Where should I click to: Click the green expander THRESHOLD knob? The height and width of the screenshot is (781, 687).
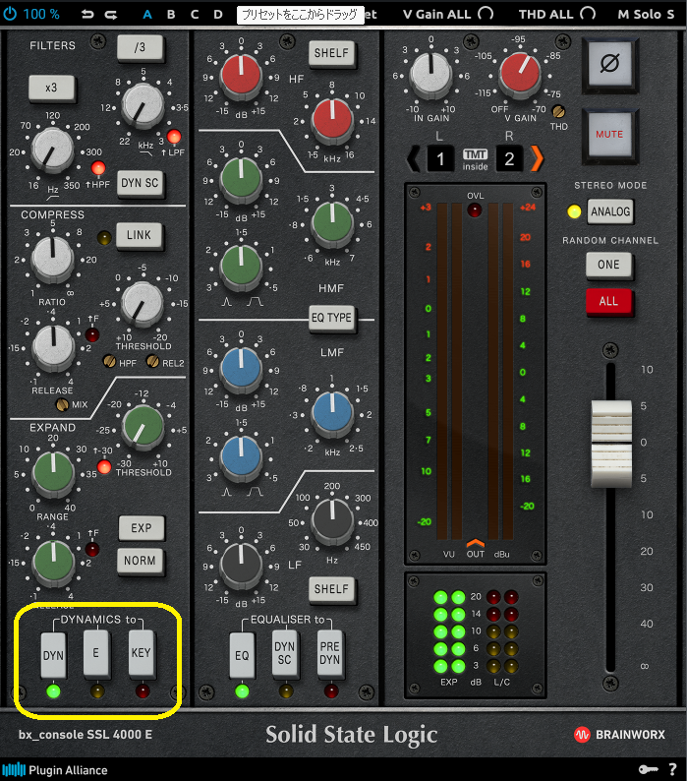[143, 426]
